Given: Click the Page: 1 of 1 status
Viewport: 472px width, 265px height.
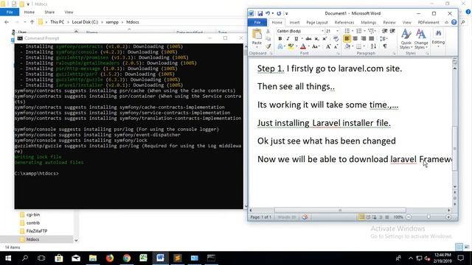Looking at the screenshot, I should [x=260, y=217].
